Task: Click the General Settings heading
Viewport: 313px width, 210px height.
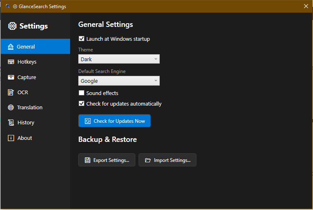Action: tap(106, 24)
